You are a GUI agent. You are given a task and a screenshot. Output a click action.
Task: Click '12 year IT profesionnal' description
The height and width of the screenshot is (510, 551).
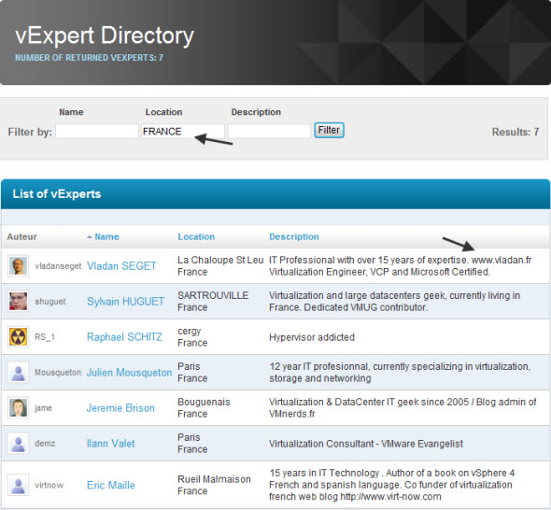point(400,372)
